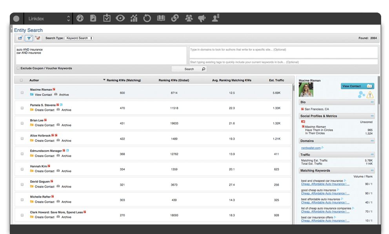Image resolution: width=389 pixels, height=234 pixels.
Task: Expand the left side panel handle
Action: (11, 29)
